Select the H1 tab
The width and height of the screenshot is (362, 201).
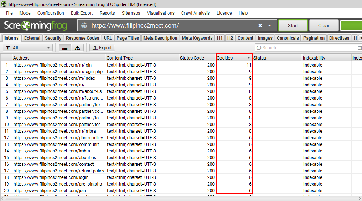tap(220, 38)
